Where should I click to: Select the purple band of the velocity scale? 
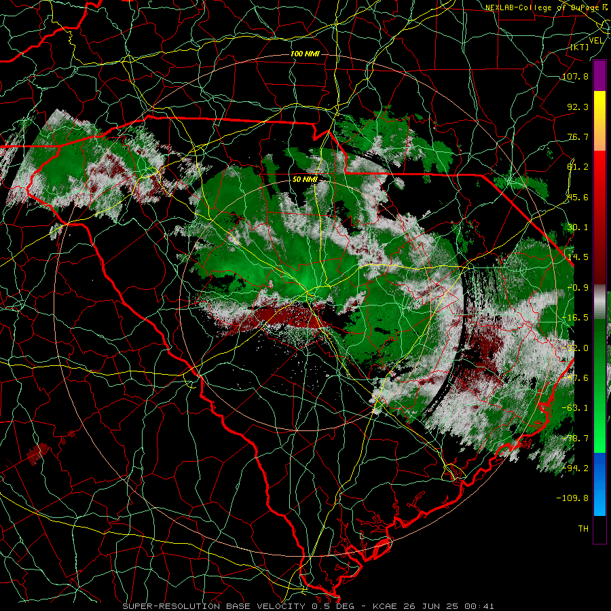(x=599, y=75)
